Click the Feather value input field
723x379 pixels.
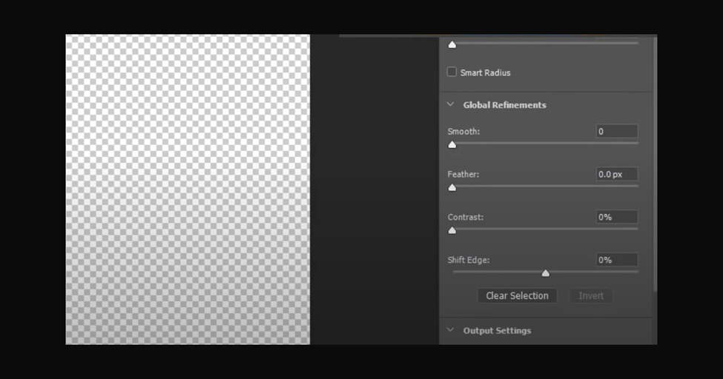pos(617,174)
